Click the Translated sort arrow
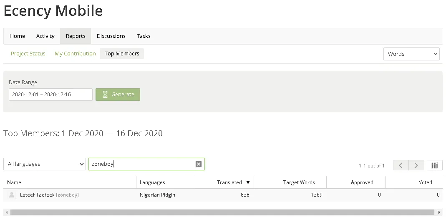Image resolution: width=446 pixels, height=217 pixels. [x=248, y=182]
